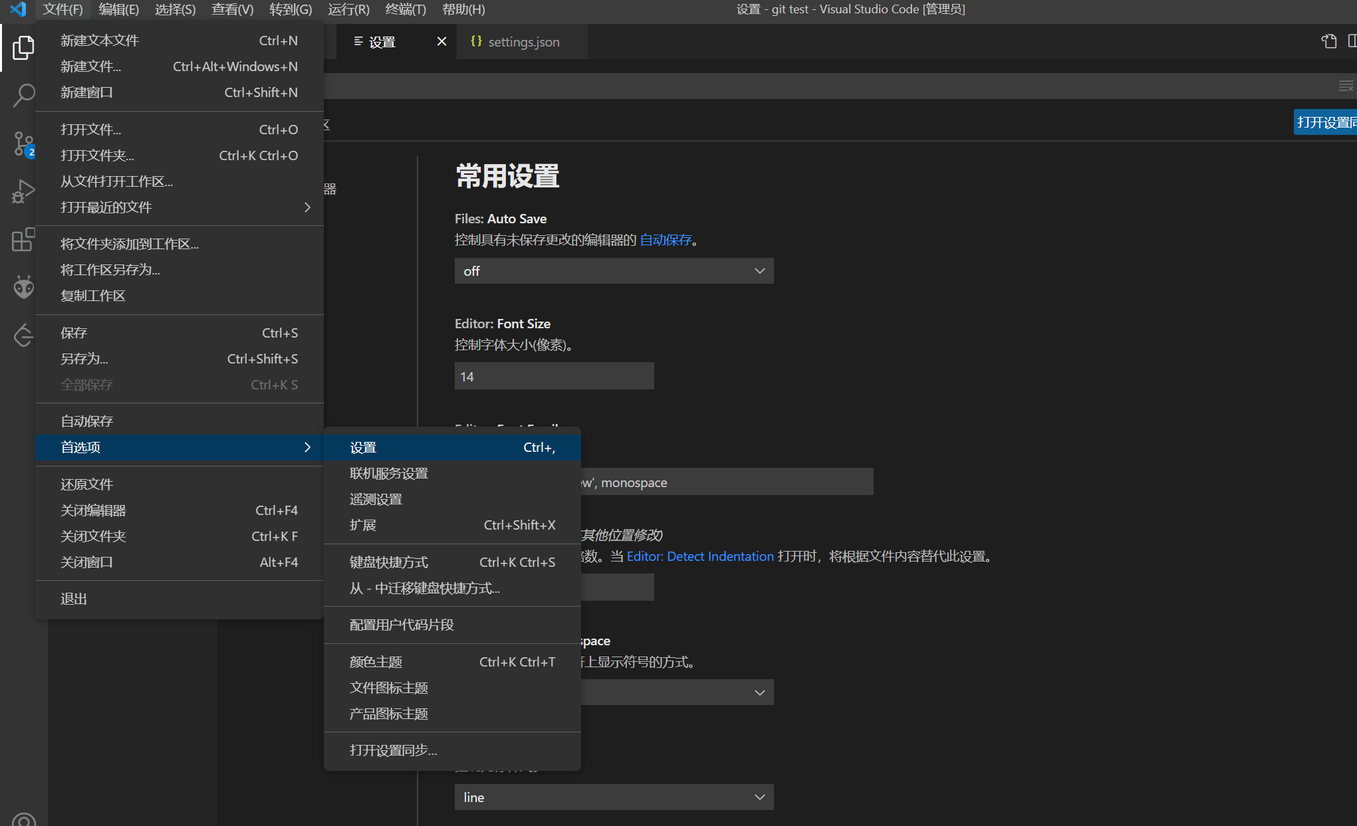The height and width of the screenshot is (826, 1357).
Task: Open the 终端(T) menu
Action: click(406, 9)
